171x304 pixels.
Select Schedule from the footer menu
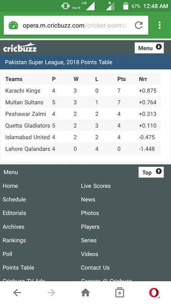[14, 199]
